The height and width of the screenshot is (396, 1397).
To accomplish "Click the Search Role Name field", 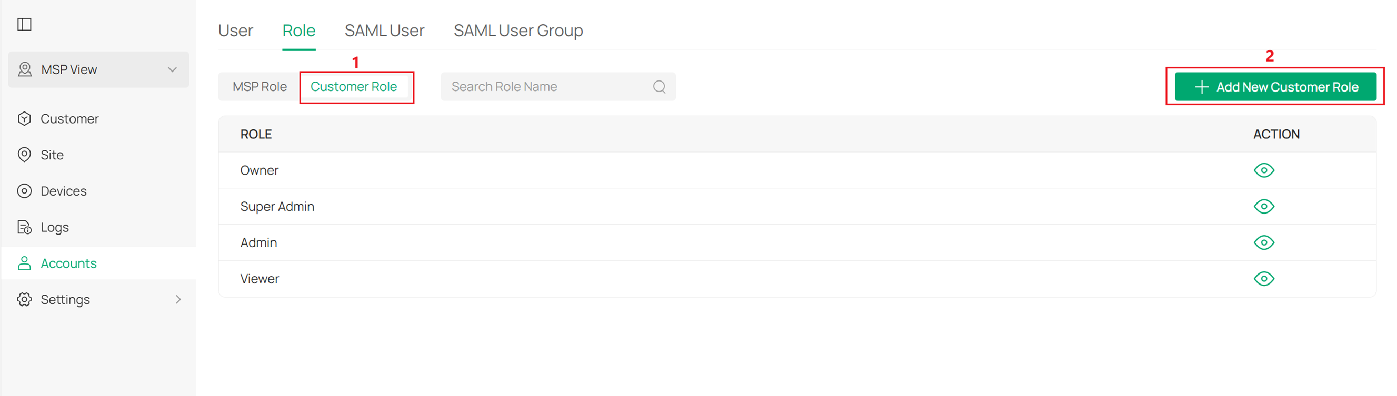I will click(558, 87).
